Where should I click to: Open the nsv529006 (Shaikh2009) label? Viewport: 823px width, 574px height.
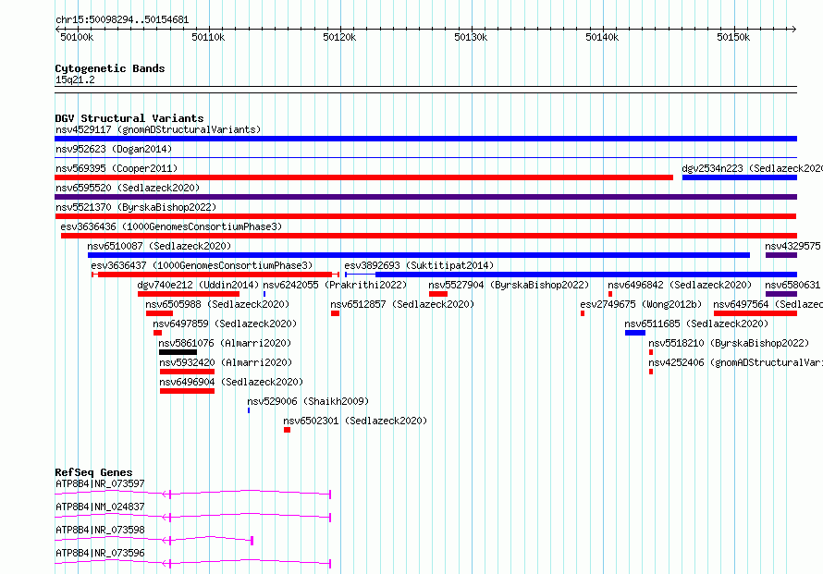(308, 401)
